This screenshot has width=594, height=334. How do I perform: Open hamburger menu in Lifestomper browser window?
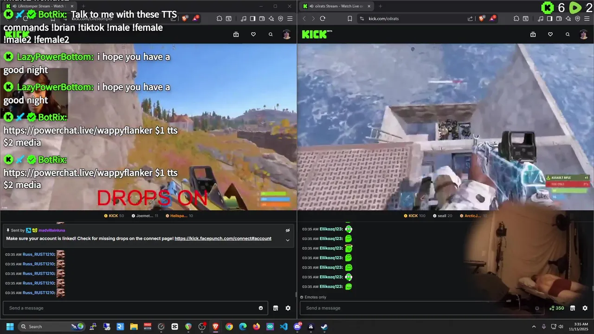coord(290,19)
